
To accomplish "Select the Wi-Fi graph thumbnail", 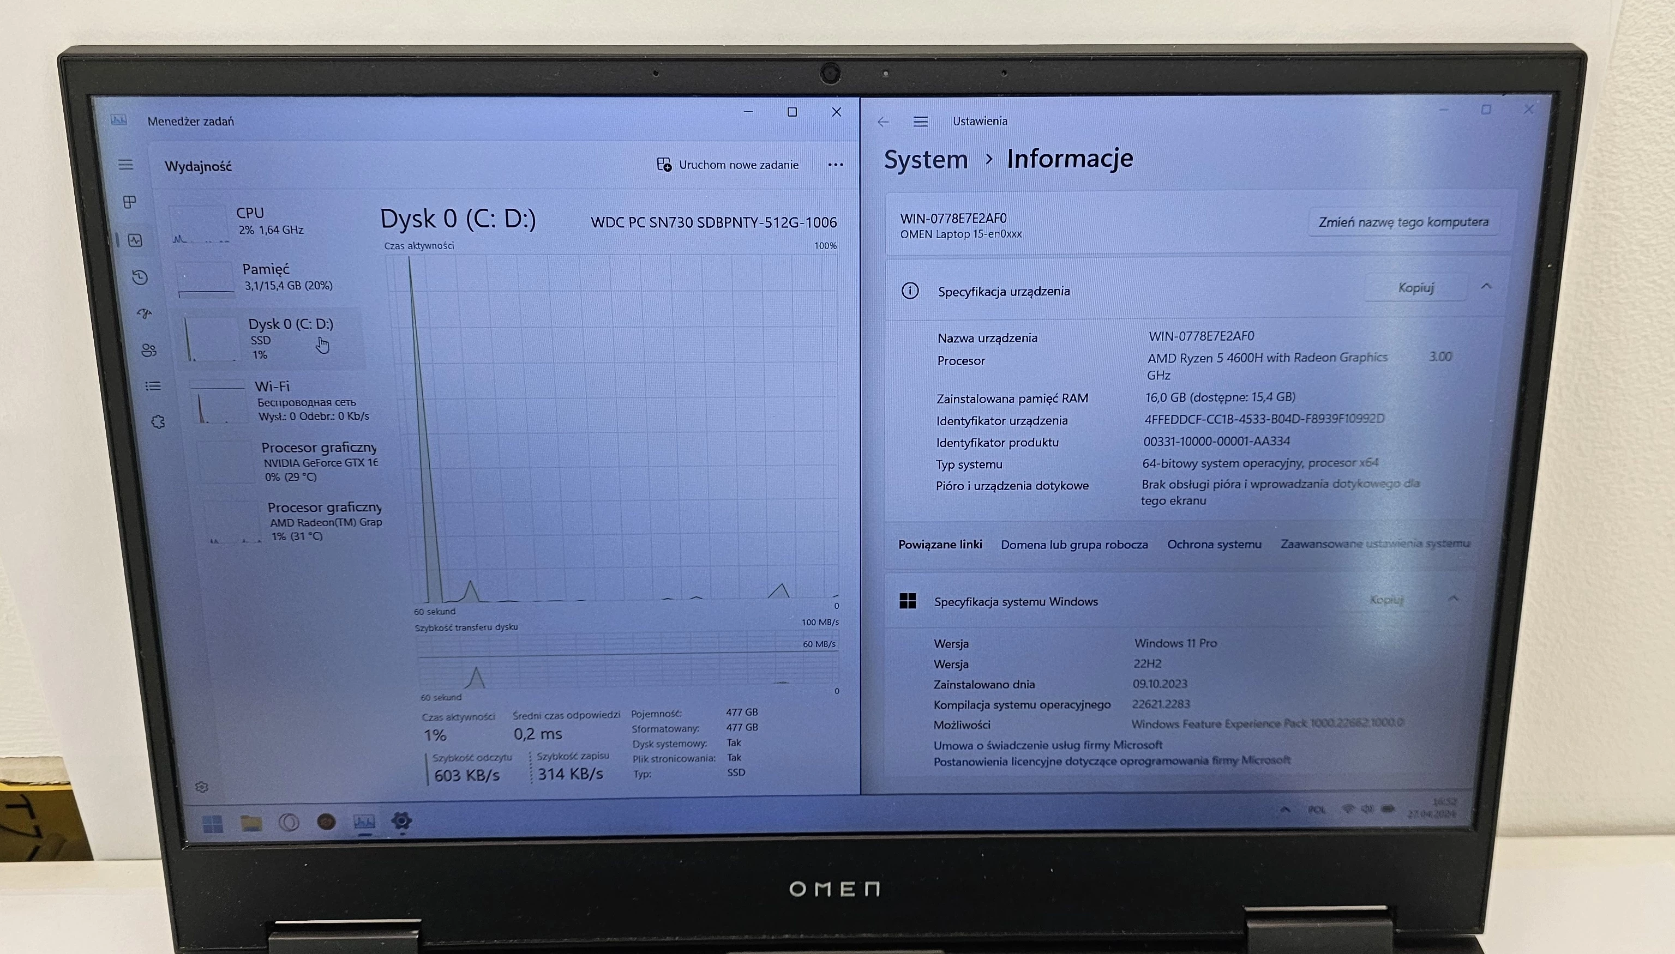I will point(220,402).
